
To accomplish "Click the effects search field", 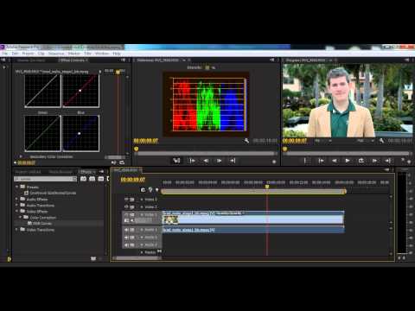I will tap(46, 179).
